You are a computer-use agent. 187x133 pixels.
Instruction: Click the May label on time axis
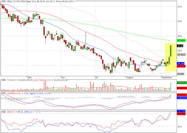pyautogui.click(x=30, y=78)
